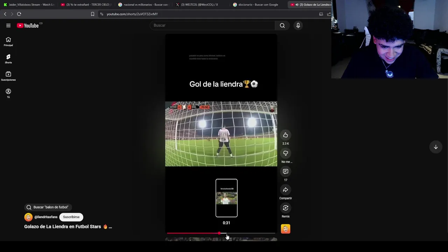This screenshot has width=448, height=252.
Task: Open Suscripciones in the sidebar
Action: 8,76
